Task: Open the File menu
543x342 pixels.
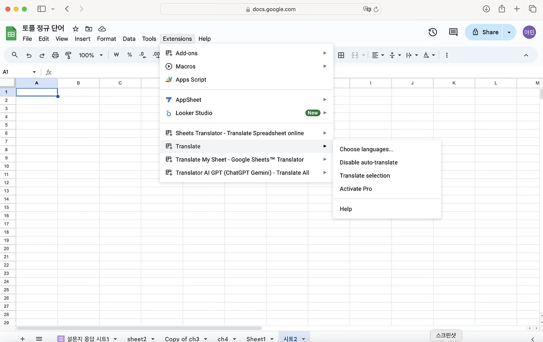Action: (27, 39)
